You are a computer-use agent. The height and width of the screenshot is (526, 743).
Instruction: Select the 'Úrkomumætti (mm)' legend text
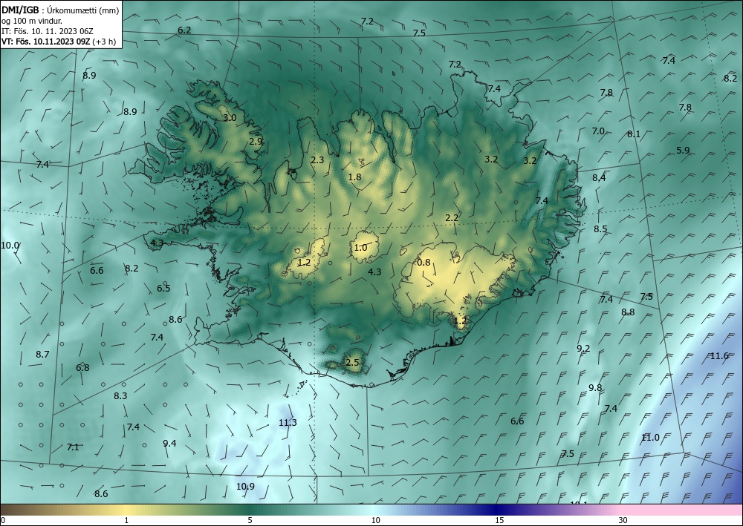coord(83,10)
